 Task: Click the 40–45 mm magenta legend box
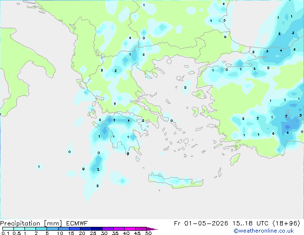(x=130, y=229)
